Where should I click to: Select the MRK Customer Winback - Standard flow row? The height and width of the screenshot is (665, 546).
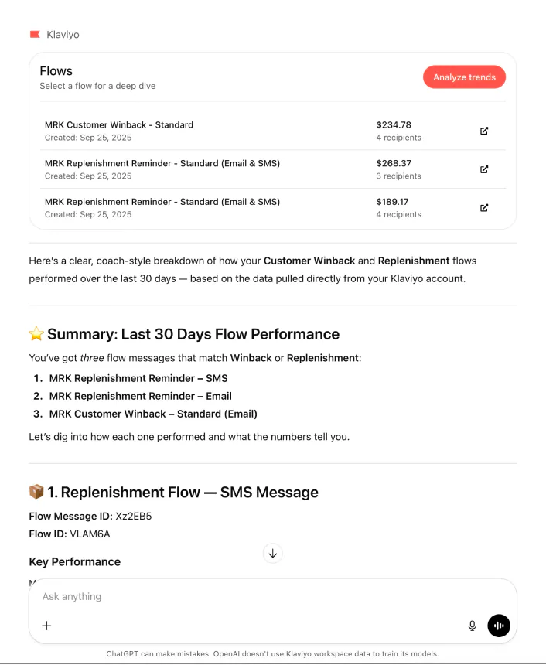coord(232,131)
